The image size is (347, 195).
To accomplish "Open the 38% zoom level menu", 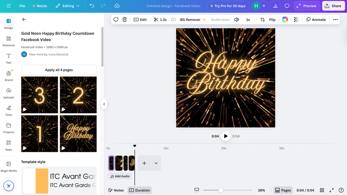I will click(262, 190).
